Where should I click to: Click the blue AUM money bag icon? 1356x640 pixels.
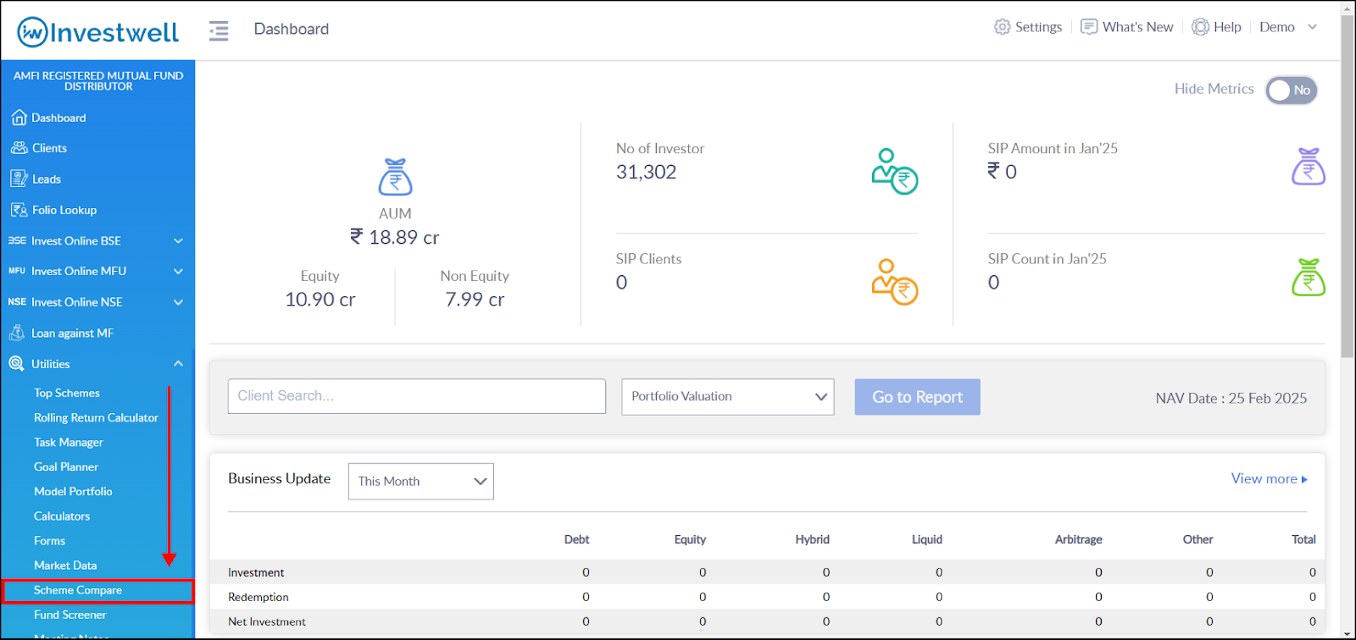pos(395,177)
